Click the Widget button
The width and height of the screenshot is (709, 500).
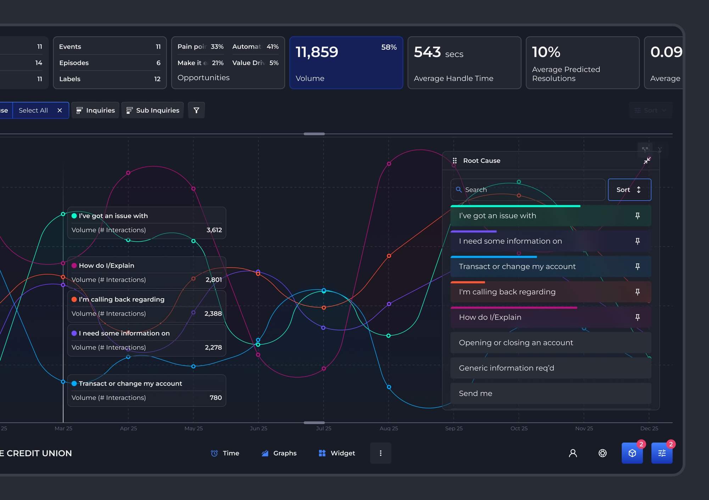coord(336,453)
